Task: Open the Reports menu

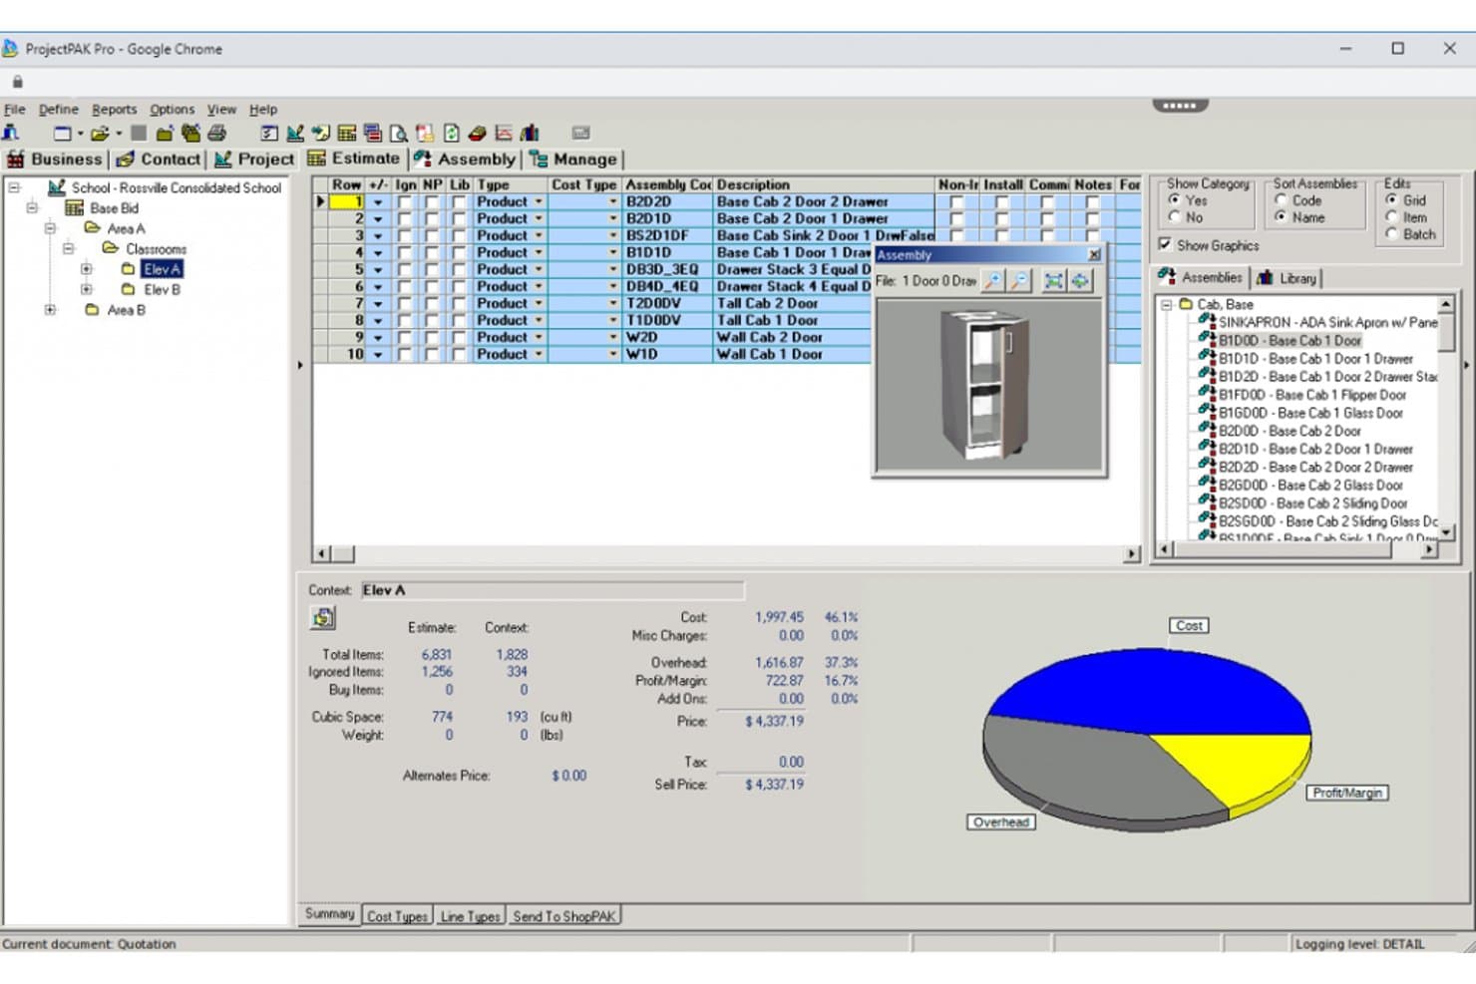Action: (x=114, y=110)
